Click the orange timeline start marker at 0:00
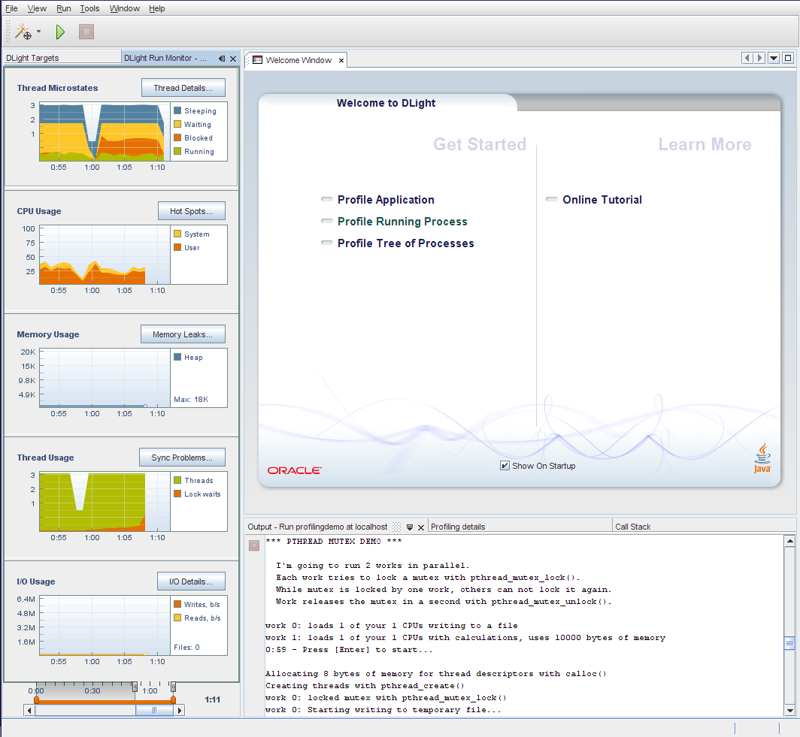Image resolution: width=800 pixels, height=737 pixels. click(36, 699)
